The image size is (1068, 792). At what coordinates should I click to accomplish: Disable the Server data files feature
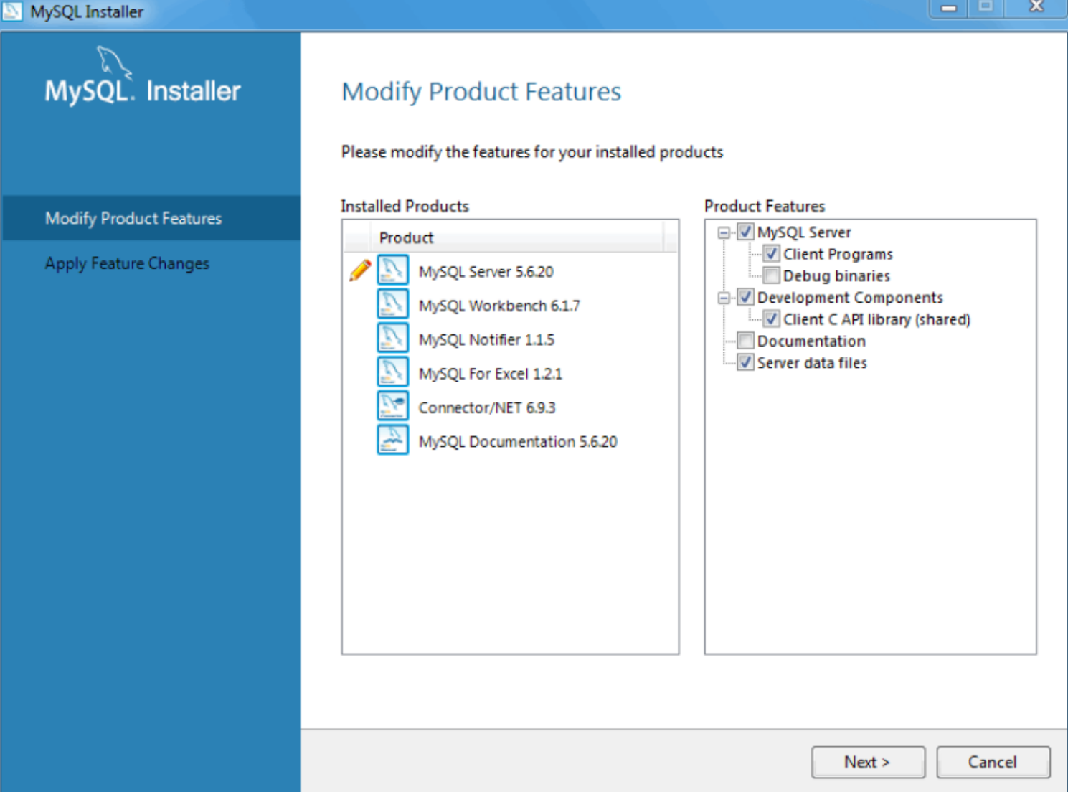tap(745, 362)
